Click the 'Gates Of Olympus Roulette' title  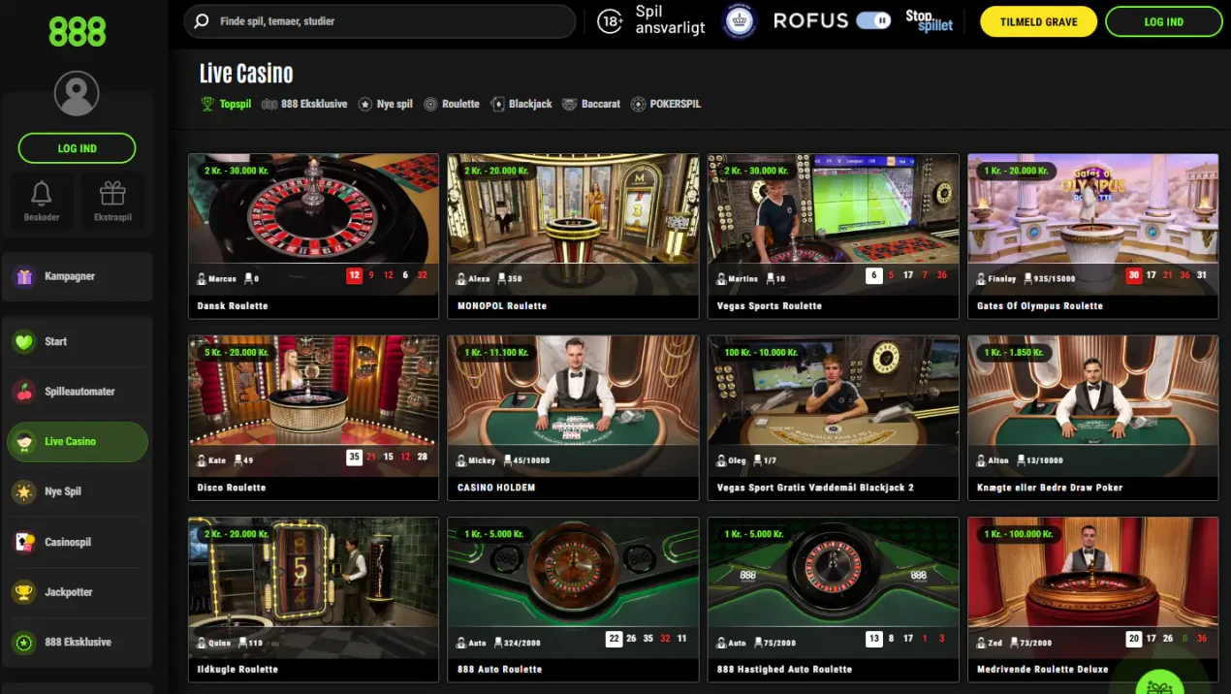click(1040, 305)
